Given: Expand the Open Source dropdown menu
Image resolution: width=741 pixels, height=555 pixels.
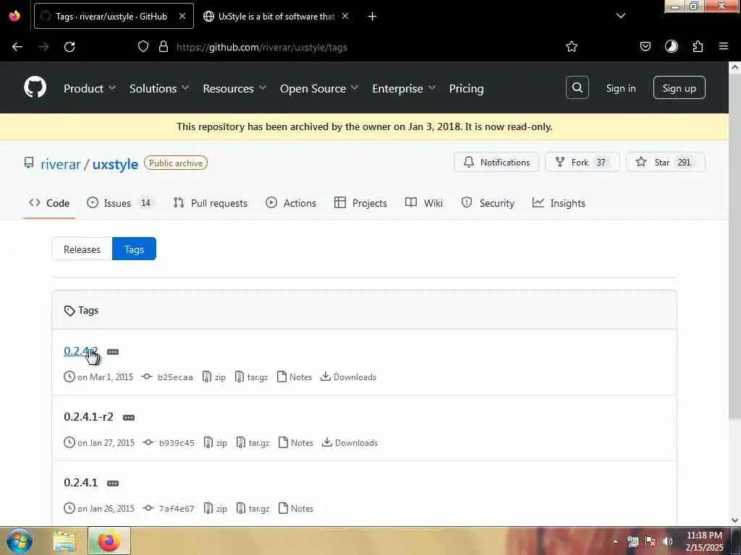Looking at the screenshot, I should (x=319, y=88).
